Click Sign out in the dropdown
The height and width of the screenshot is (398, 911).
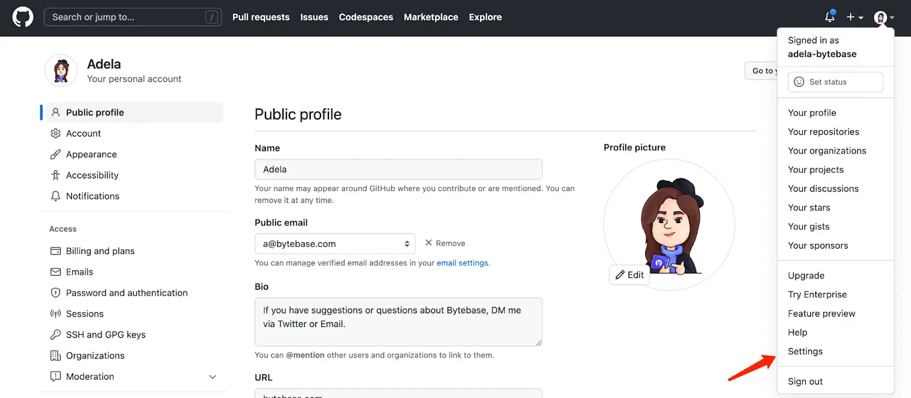pos(805,381)
